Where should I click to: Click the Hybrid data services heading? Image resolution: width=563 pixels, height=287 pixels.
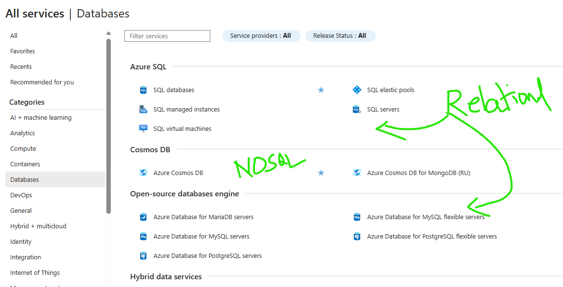pyautogui.click(x=166, y=277)
